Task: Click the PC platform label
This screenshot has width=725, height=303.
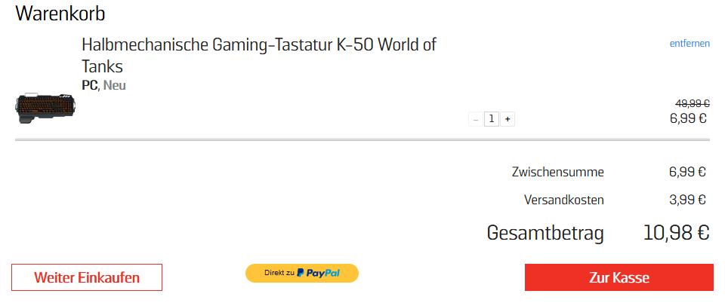Action: coord(89,85)
